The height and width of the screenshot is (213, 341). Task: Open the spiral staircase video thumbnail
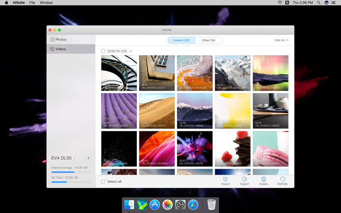tap(119, 73)
